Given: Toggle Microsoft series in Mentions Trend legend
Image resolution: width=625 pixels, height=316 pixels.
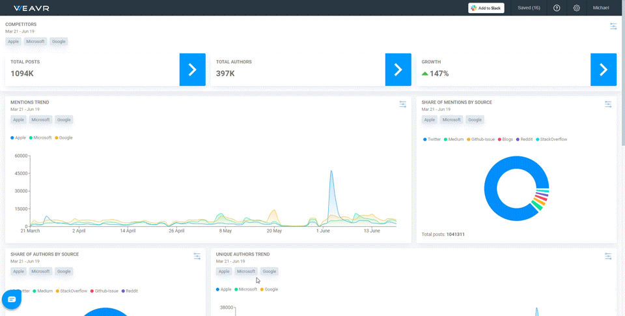Looking at the screenshot, I should tap(40, 137).
